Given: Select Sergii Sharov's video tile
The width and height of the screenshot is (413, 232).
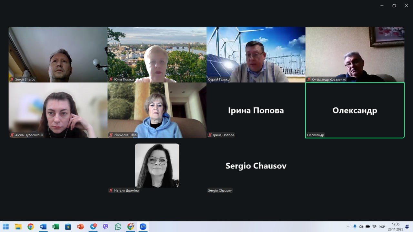Looking at the screenshot, I should [x=58, y=54].
